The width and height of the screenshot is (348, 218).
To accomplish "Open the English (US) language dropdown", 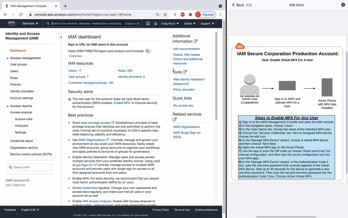I will click(30, 210).
